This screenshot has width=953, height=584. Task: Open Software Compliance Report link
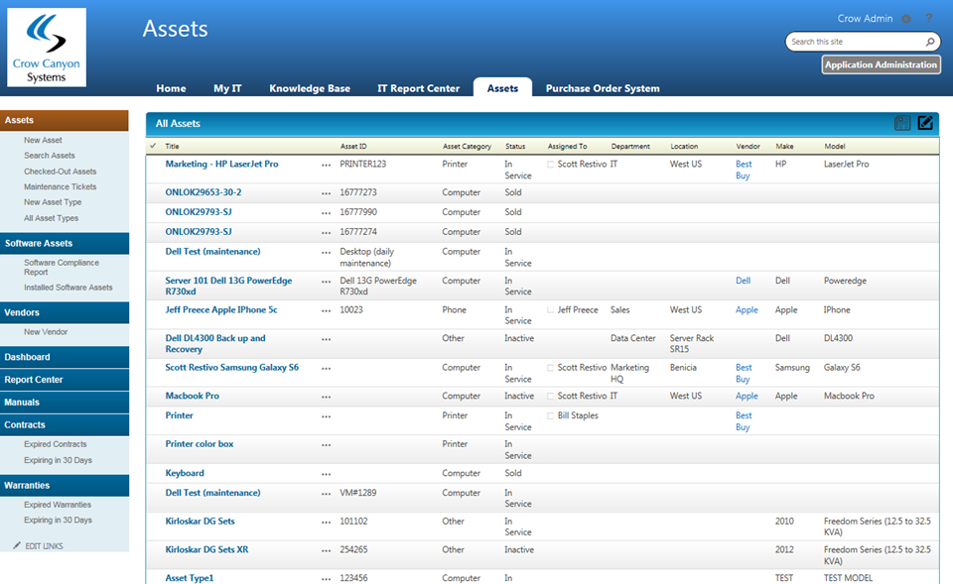pyautogui.click(x=62, y=267)
